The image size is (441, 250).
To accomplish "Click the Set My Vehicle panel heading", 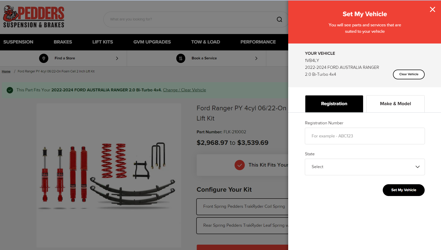I will pyautogui.click(x=365, y=14).
